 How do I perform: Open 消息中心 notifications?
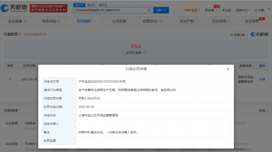click(x=243, y=10)
